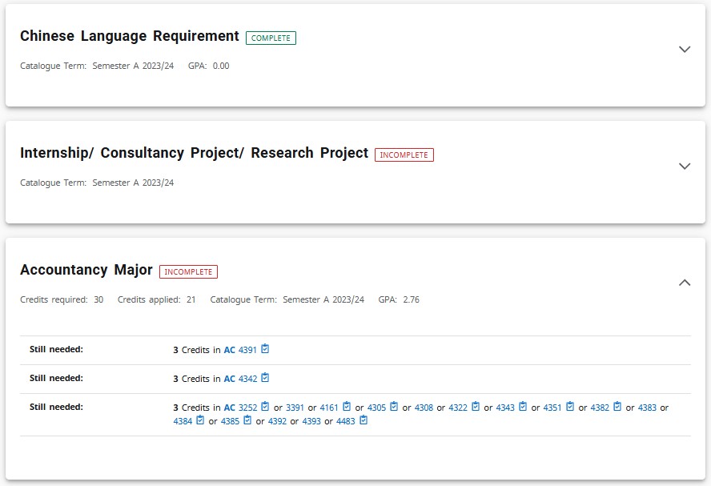Click the 'Credits applied: 21' text
The height and width of the screenshot is (486, 711).
[156, 299]
